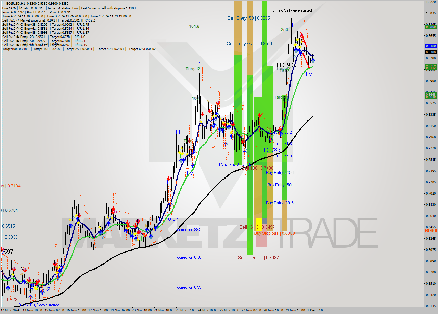
Task: Click the '0.6515' level label
Action: [x=9, y=226]
